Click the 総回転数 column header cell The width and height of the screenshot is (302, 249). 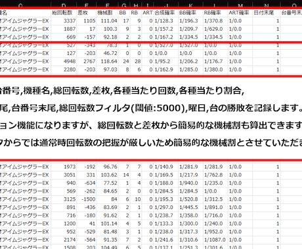click(64, 12)
